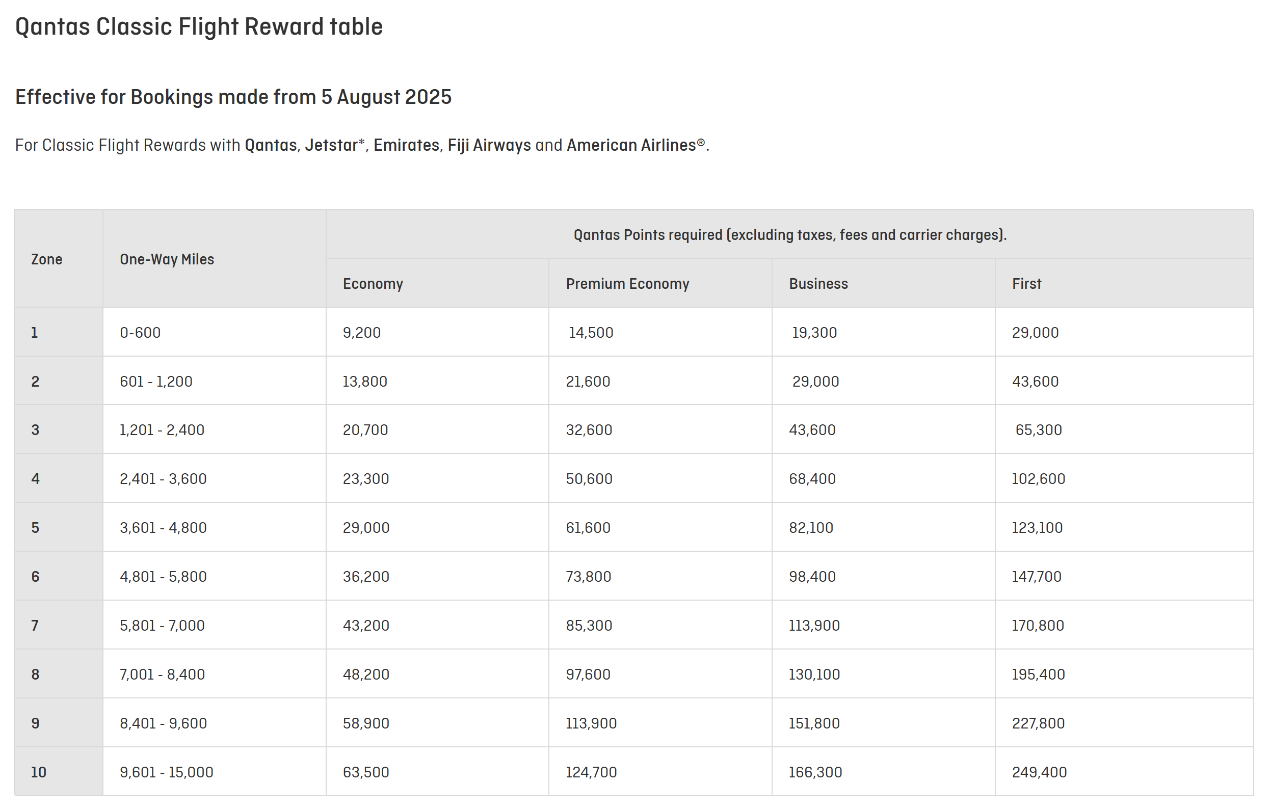Image resolution: width=1270 pixels, height=810 pixels.
Task: Click the Business column header
Action: coord(818,284)
